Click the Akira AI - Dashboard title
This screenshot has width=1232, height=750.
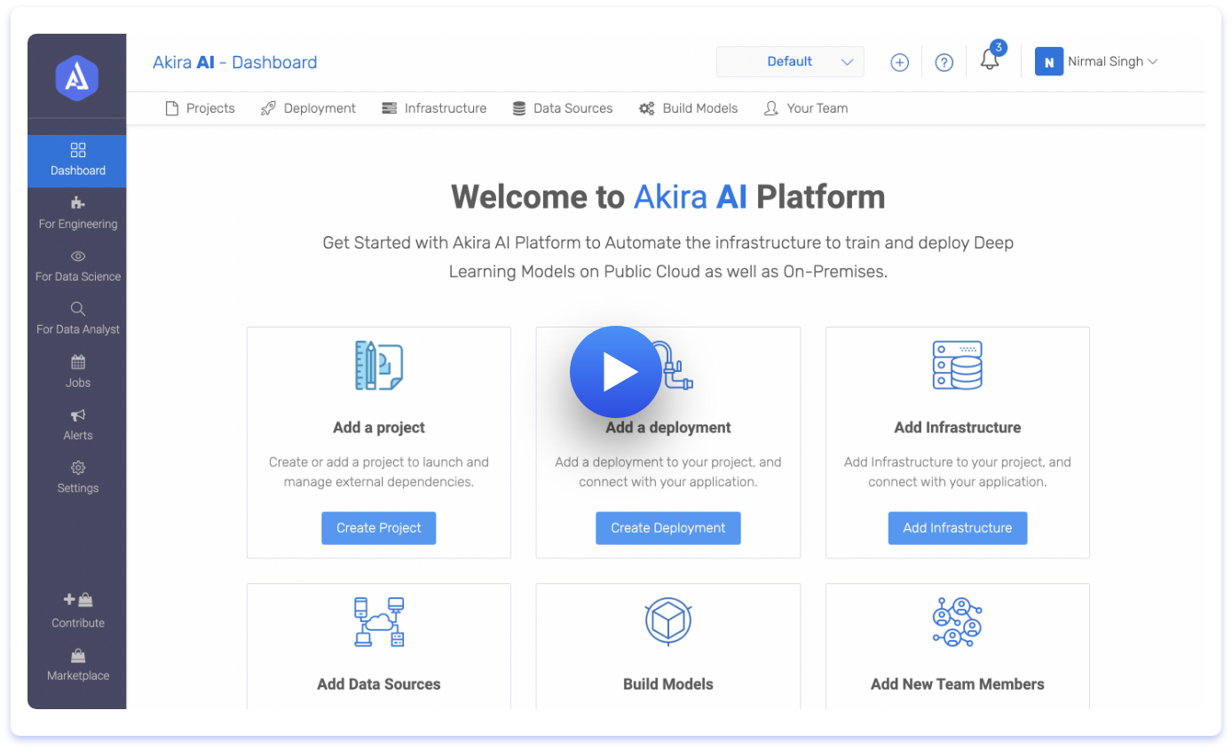235,62
